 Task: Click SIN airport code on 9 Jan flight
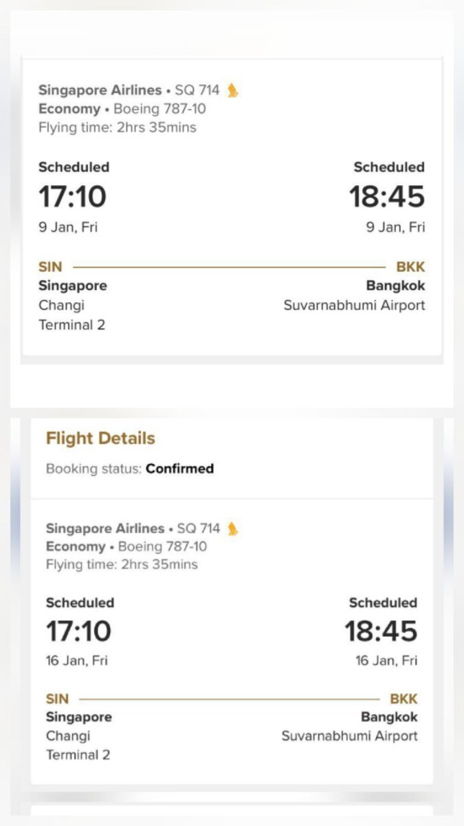click(x=50, y=267)
